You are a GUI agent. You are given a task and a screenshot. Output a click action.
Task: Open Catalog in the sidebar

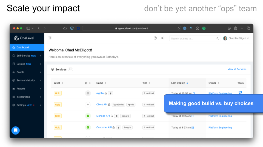(27, 64)
